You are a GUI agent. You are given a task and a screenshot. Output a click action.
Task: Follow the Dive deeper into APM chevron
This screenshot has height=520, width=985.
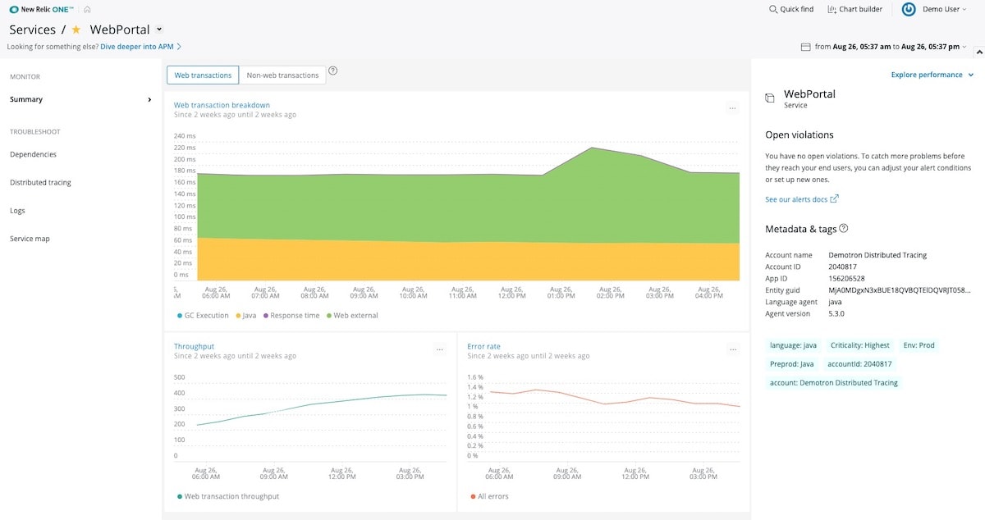(179, 47)
